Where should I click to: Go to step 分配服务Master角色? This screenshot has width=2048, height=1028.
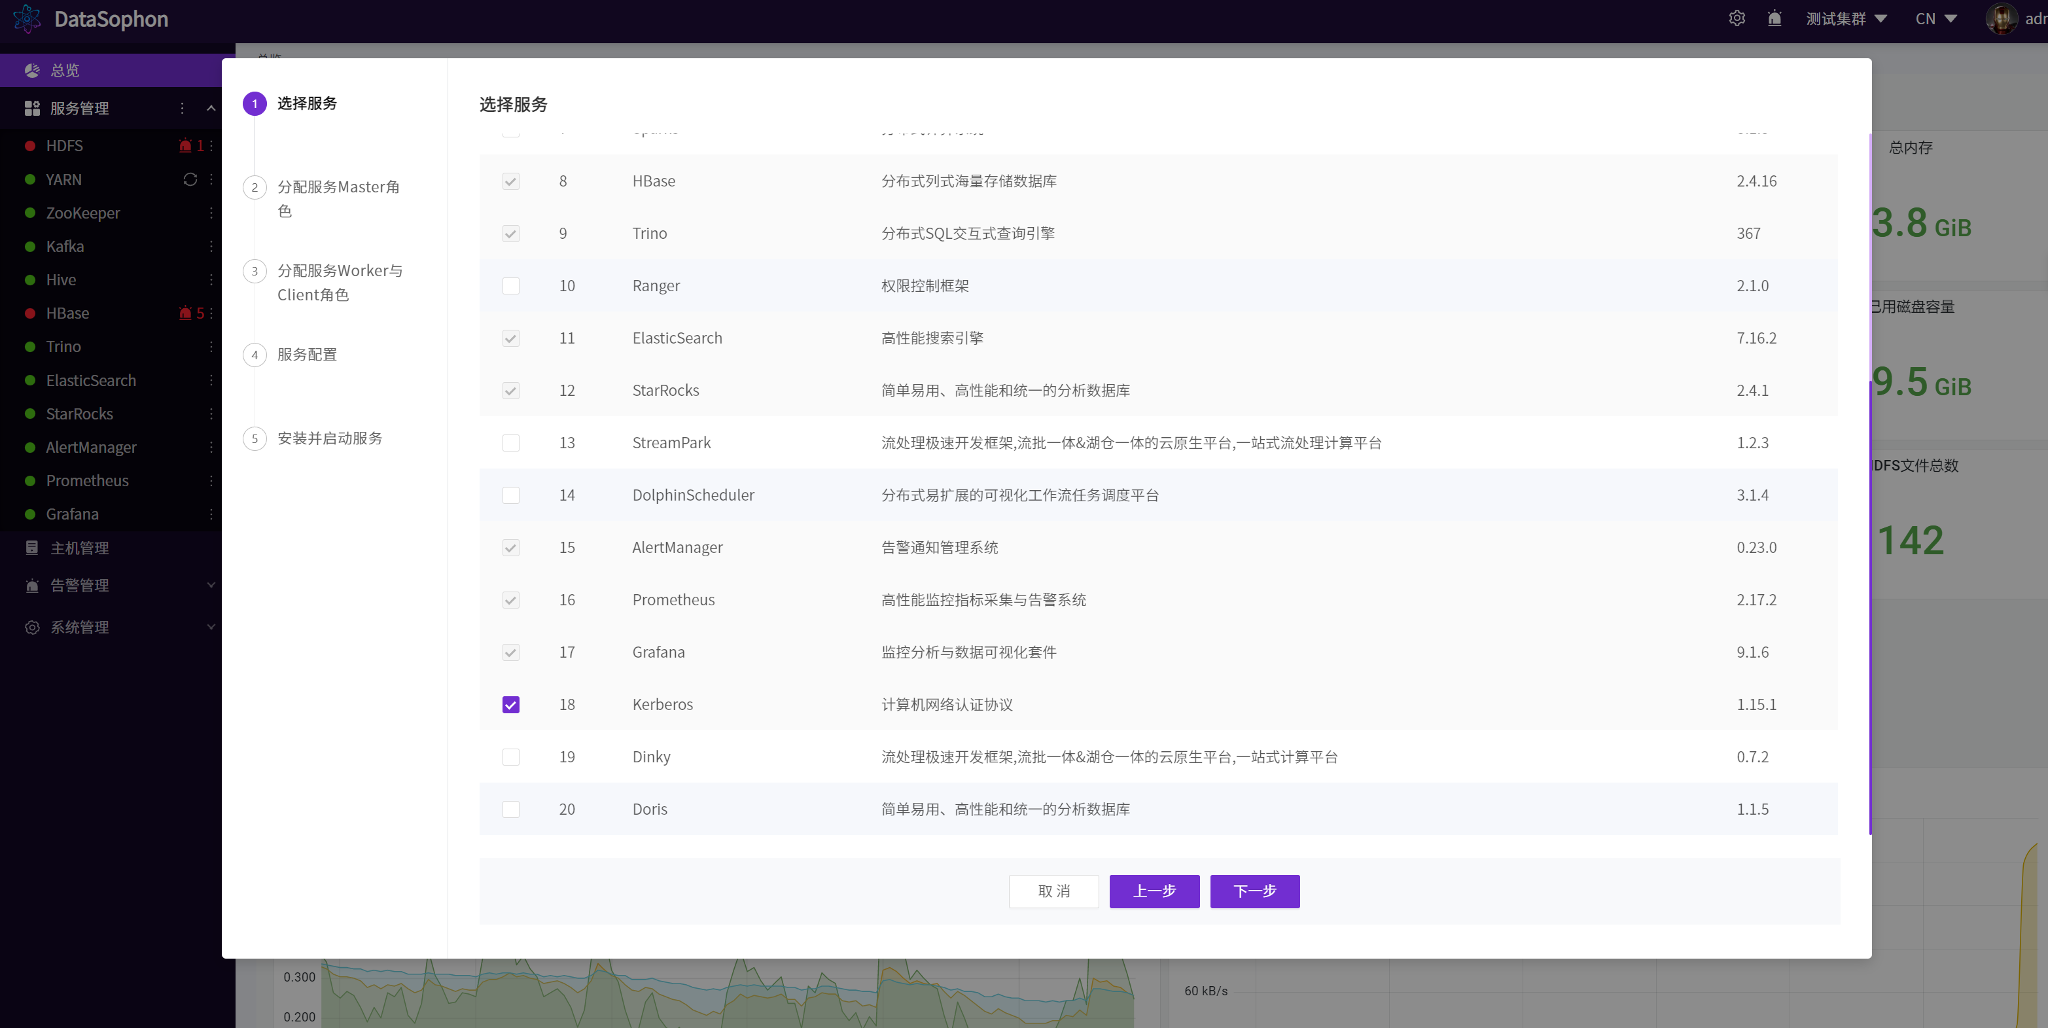(x=338, y=199)
